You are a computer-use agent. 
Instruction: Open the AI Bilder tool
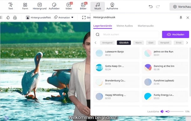click(83, 6)
